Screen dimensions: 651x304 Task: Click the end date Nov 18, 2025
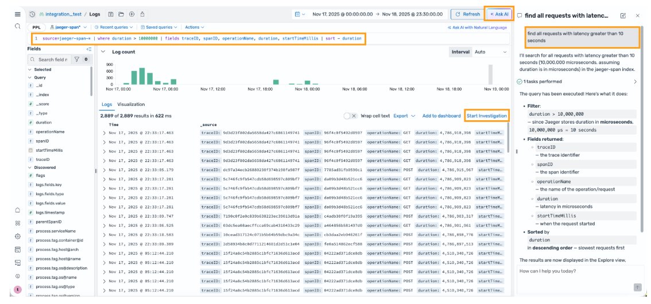tap(412, 14)
